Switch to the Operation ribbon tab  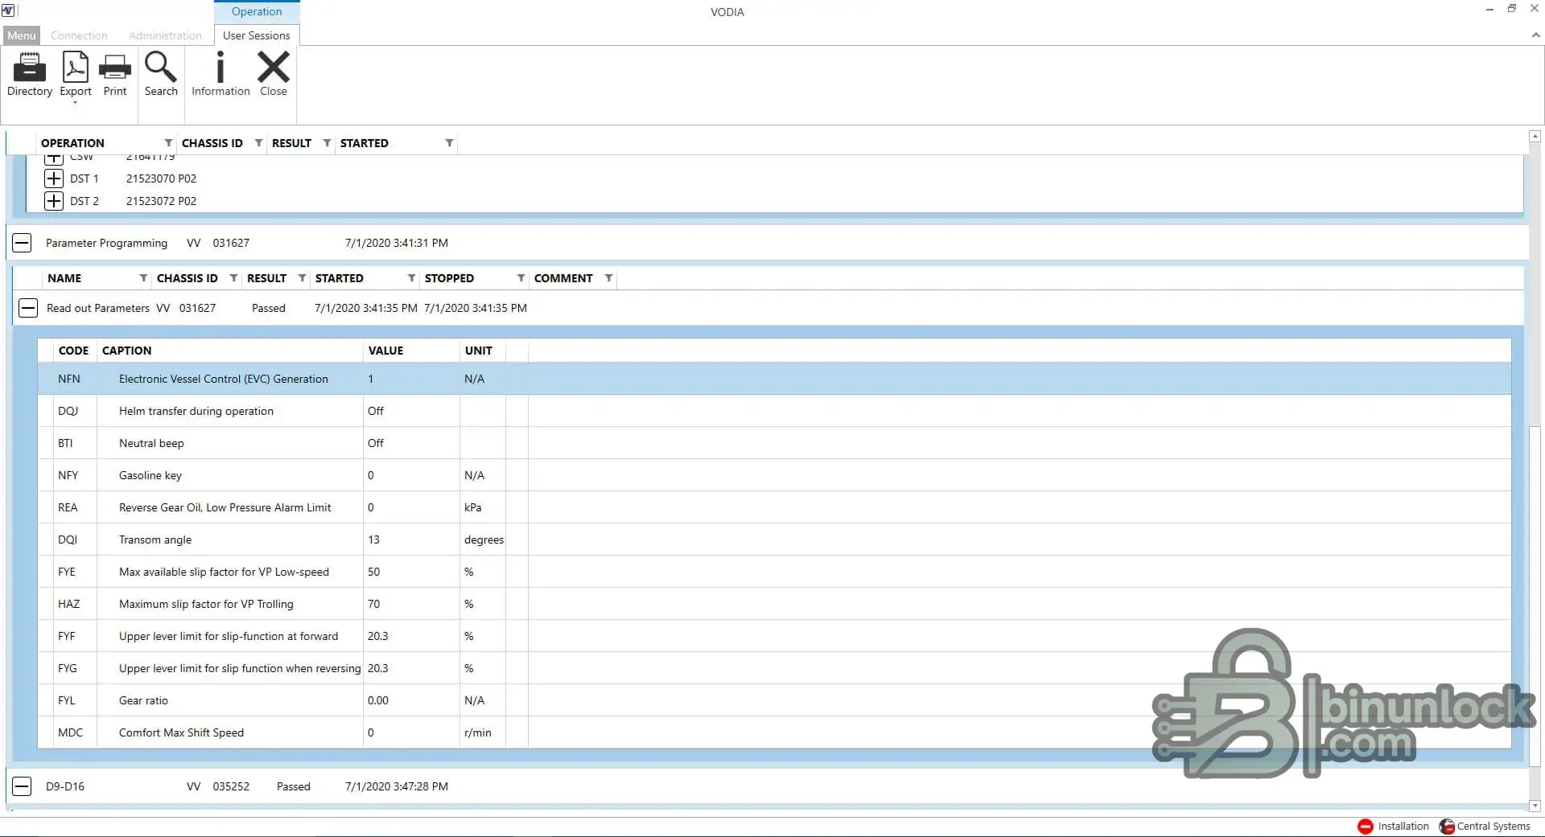pyautogui.click(x=257, y=12)
